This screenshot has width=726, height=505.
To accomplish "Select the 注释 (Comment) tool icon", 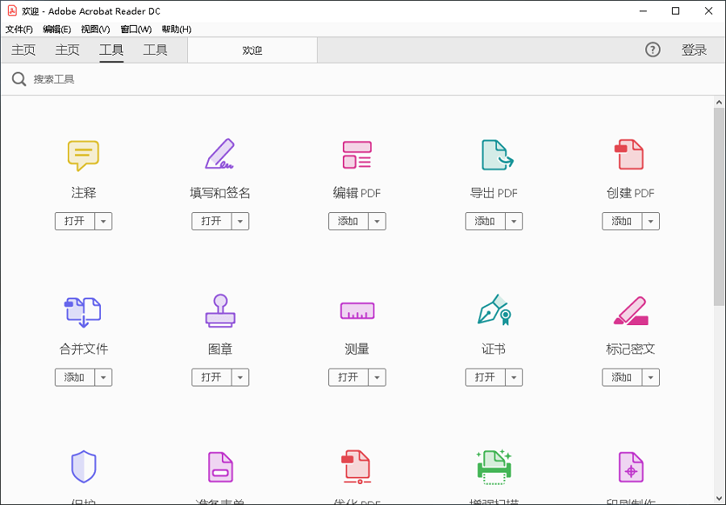I will 83,155.
